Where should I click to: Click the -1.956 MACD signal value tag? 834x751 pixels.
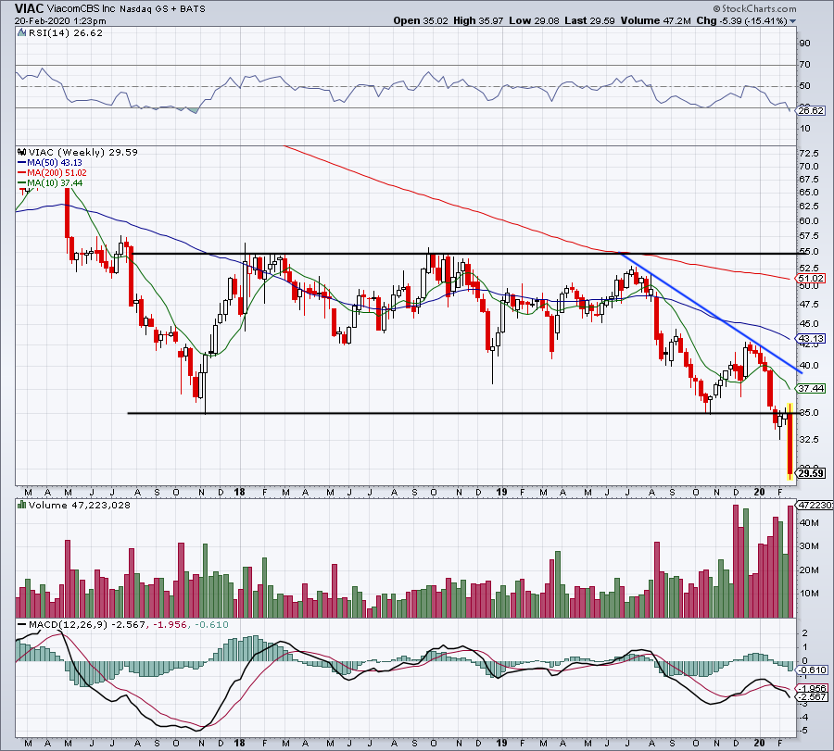pos(812,688)
